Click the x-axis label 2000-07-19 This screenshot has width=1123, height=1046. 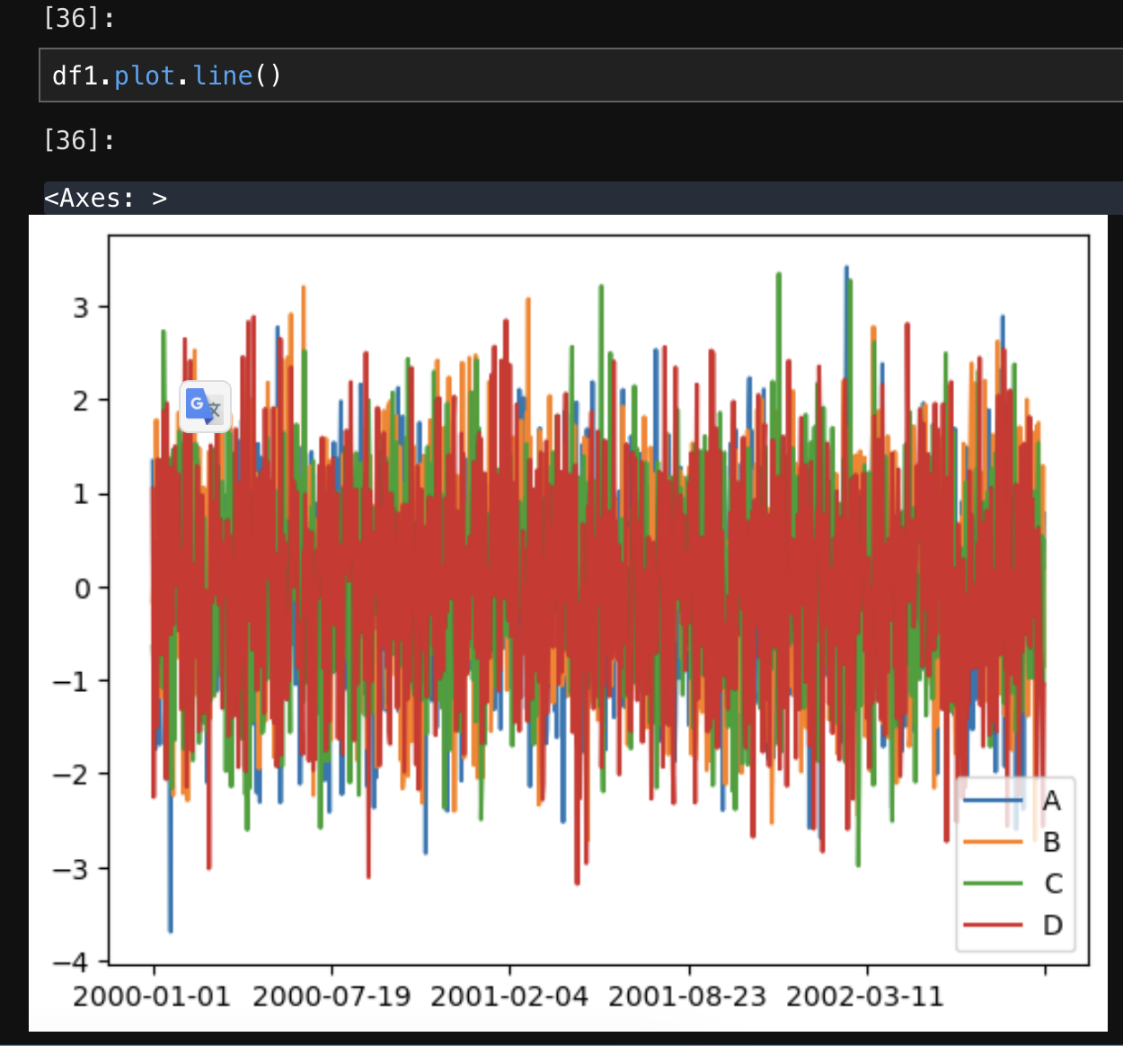click(x=331, y=997)
